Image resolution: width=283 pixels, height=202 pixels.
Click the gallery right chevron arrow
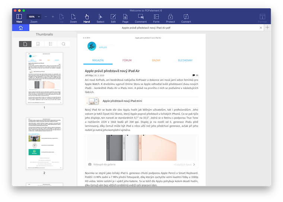coord(194,164)
